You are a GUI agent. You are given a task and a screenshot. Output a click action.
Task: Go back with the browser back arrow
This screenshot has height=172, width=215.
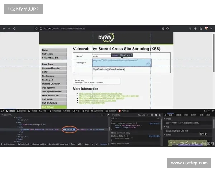[x=4, y=29]
